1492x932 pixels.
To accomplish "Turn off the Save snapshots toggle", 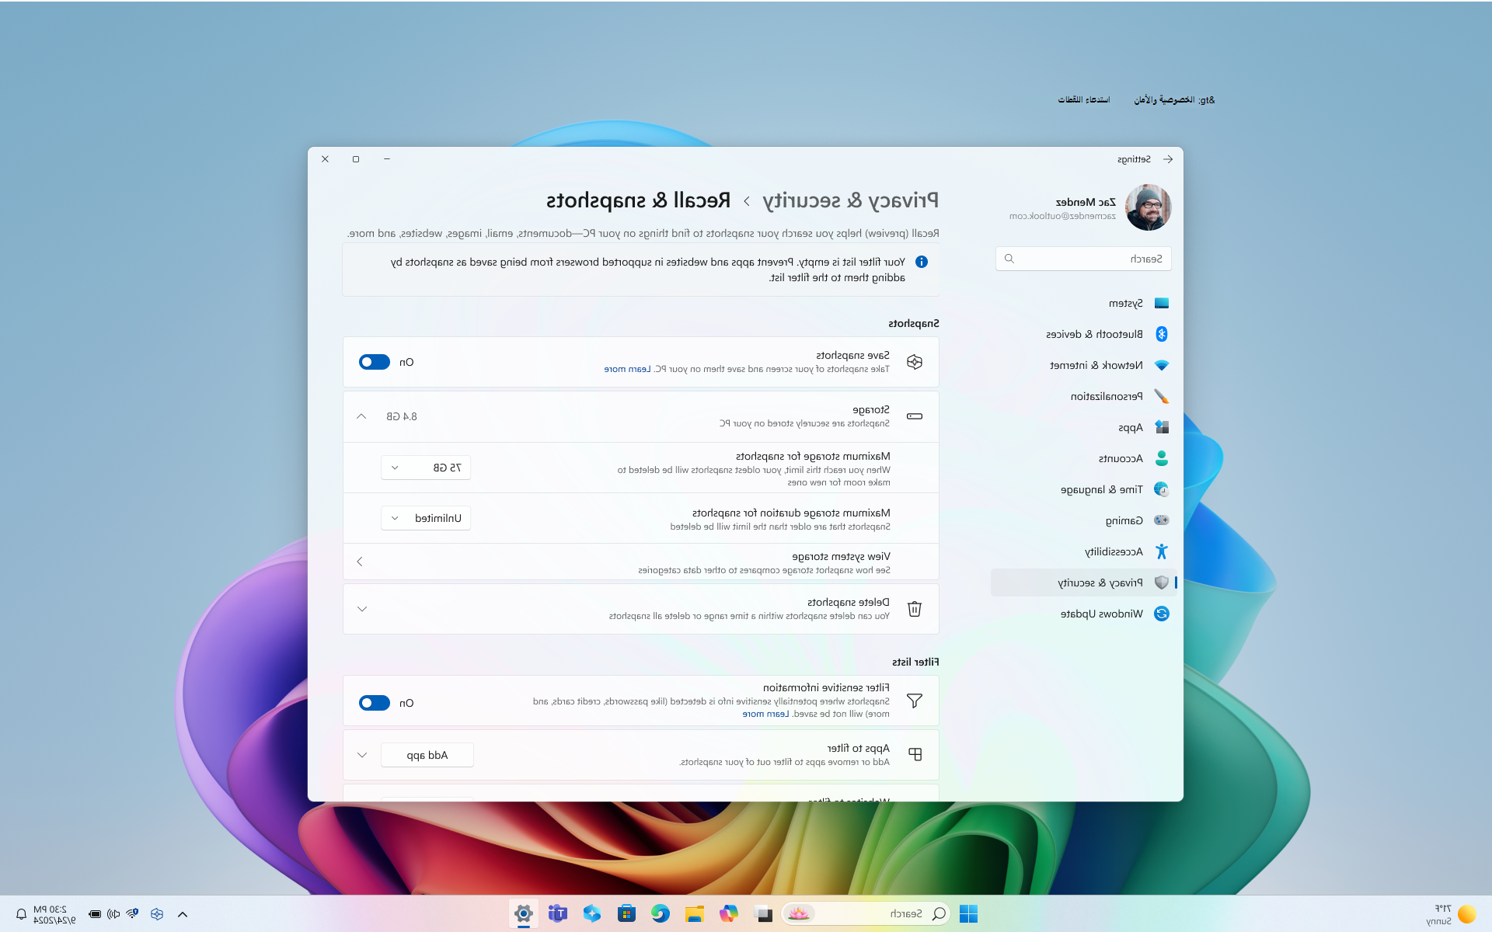I will [x=375, y=362].
